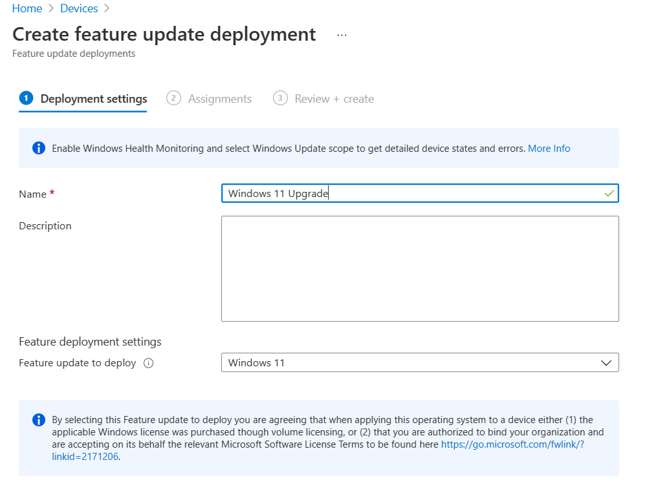
Task: Click the step 3 circle icon
Action: [280, 98]
